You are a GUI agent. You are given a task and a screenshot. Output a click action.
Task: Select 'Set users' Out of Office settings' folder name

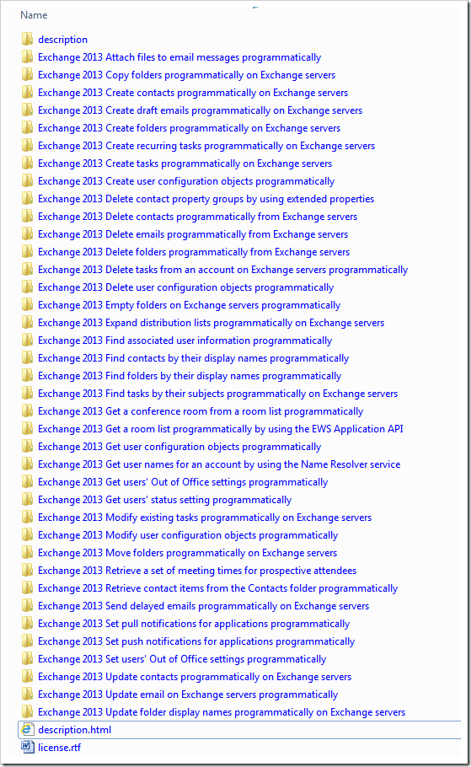pyautogui.click(x=182, y=659)
